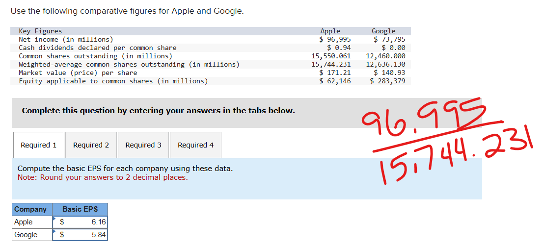Click Apple's net income value $96,995
Viewport: 543px width, 245px height.
[x=335, y=39]
